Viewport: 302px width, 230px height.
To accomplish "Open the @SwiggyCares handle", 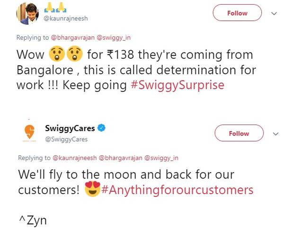I will pyautogui.click(x=66, y=139).
